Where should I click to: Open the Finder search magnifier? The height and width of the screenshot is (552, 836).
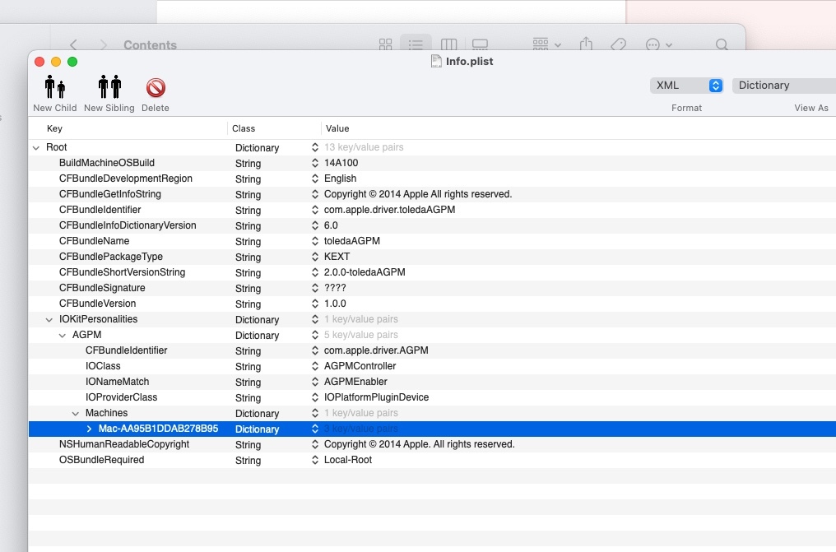point(722,44)
